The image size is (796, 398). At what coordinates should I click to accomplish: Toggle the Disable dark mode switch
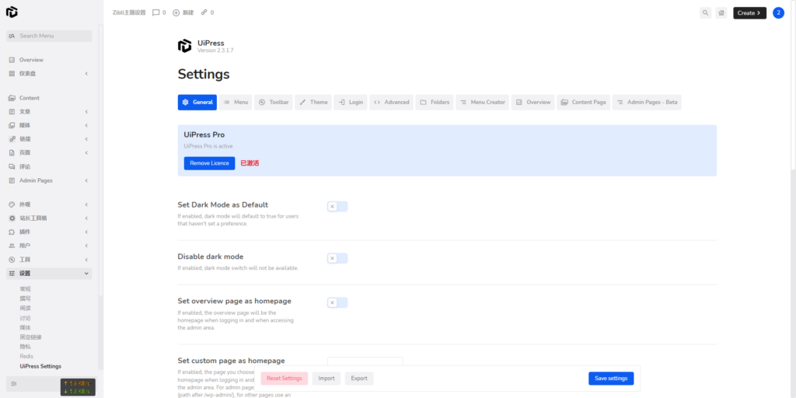(337, 258)
